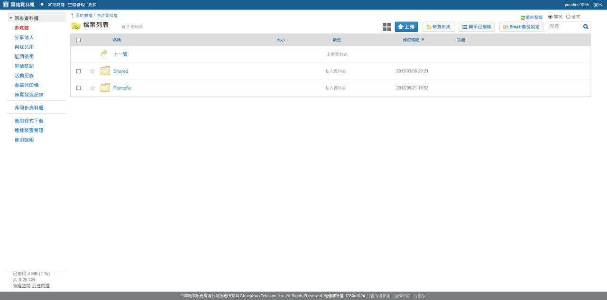Star the Pointofix folder
Image resolution: width=607 pixels, height=300 pixels.
[92, 88]
